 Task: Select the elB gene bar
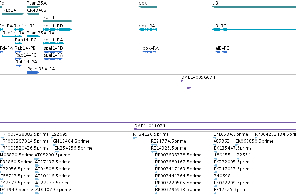pyautogui.click(x=254, y=7)
